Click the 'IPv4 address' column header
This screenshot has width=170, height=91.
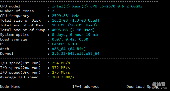point(86,87)
